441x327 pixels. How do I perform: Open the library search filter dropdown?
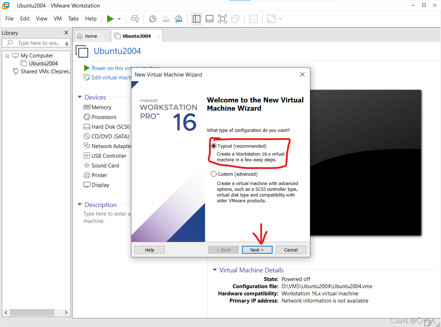click(67, 43)
